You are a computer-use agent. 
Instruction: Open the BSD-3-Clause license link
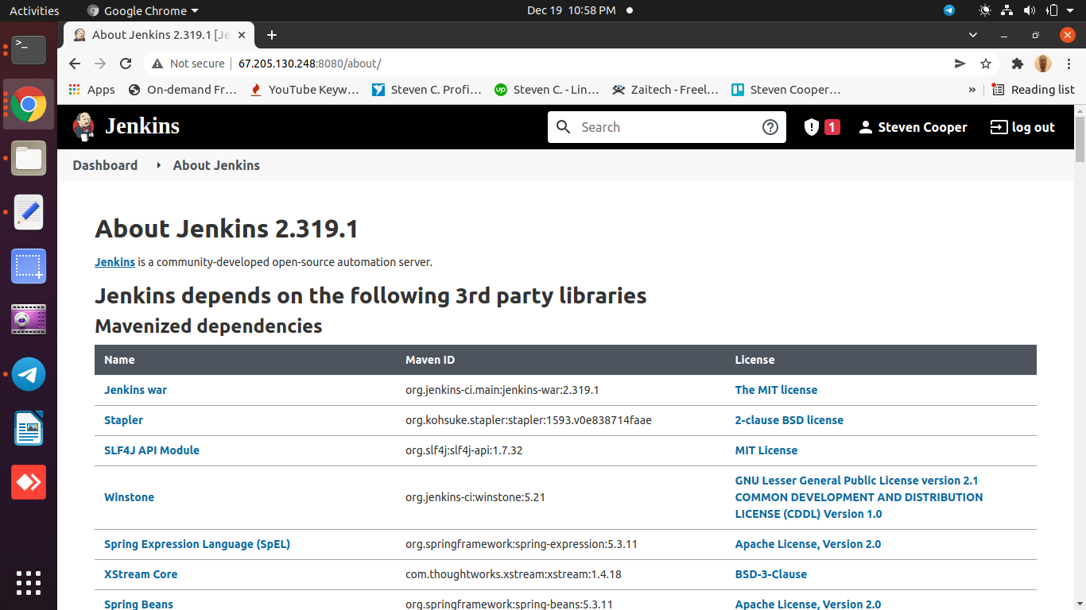[770, 574]
